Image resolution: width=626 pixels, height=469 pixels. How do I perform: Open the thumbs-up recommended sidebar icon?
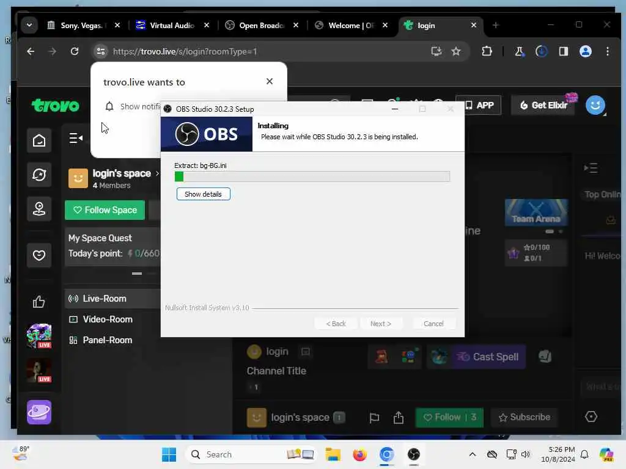[39, 302]
